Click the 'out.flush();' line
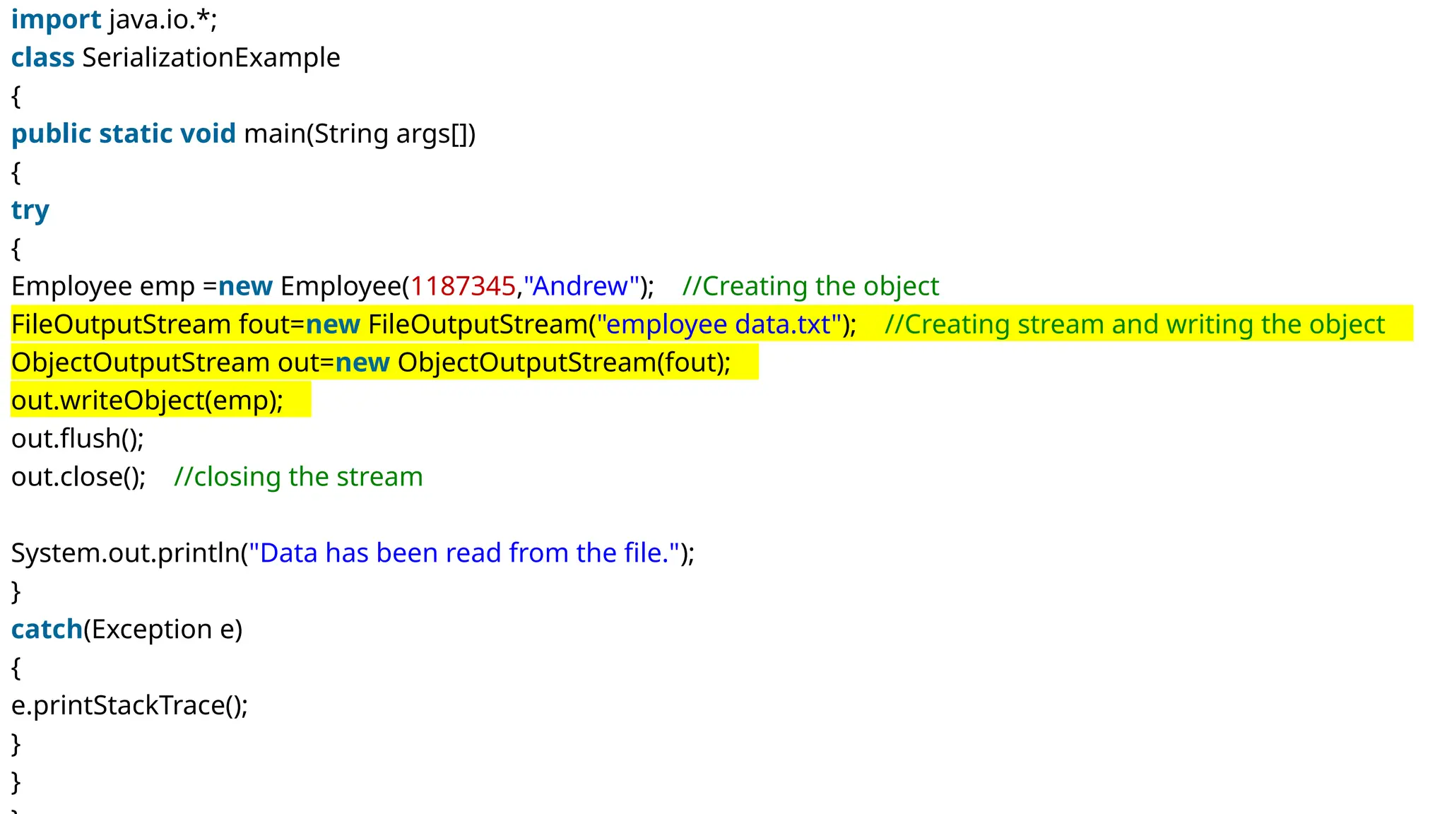The height and width of the screenshot is (814, 1447). click(x=78, y=439)
